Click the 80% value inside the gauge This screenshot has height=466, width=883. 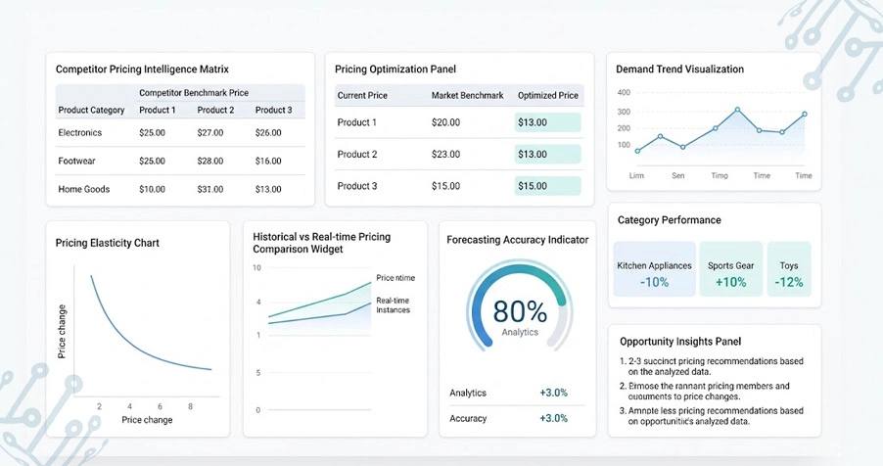520,311
